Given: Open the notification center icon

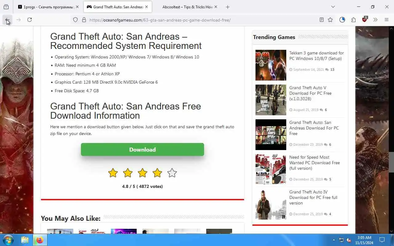Looking at the screenshot, I should point(382,240).
